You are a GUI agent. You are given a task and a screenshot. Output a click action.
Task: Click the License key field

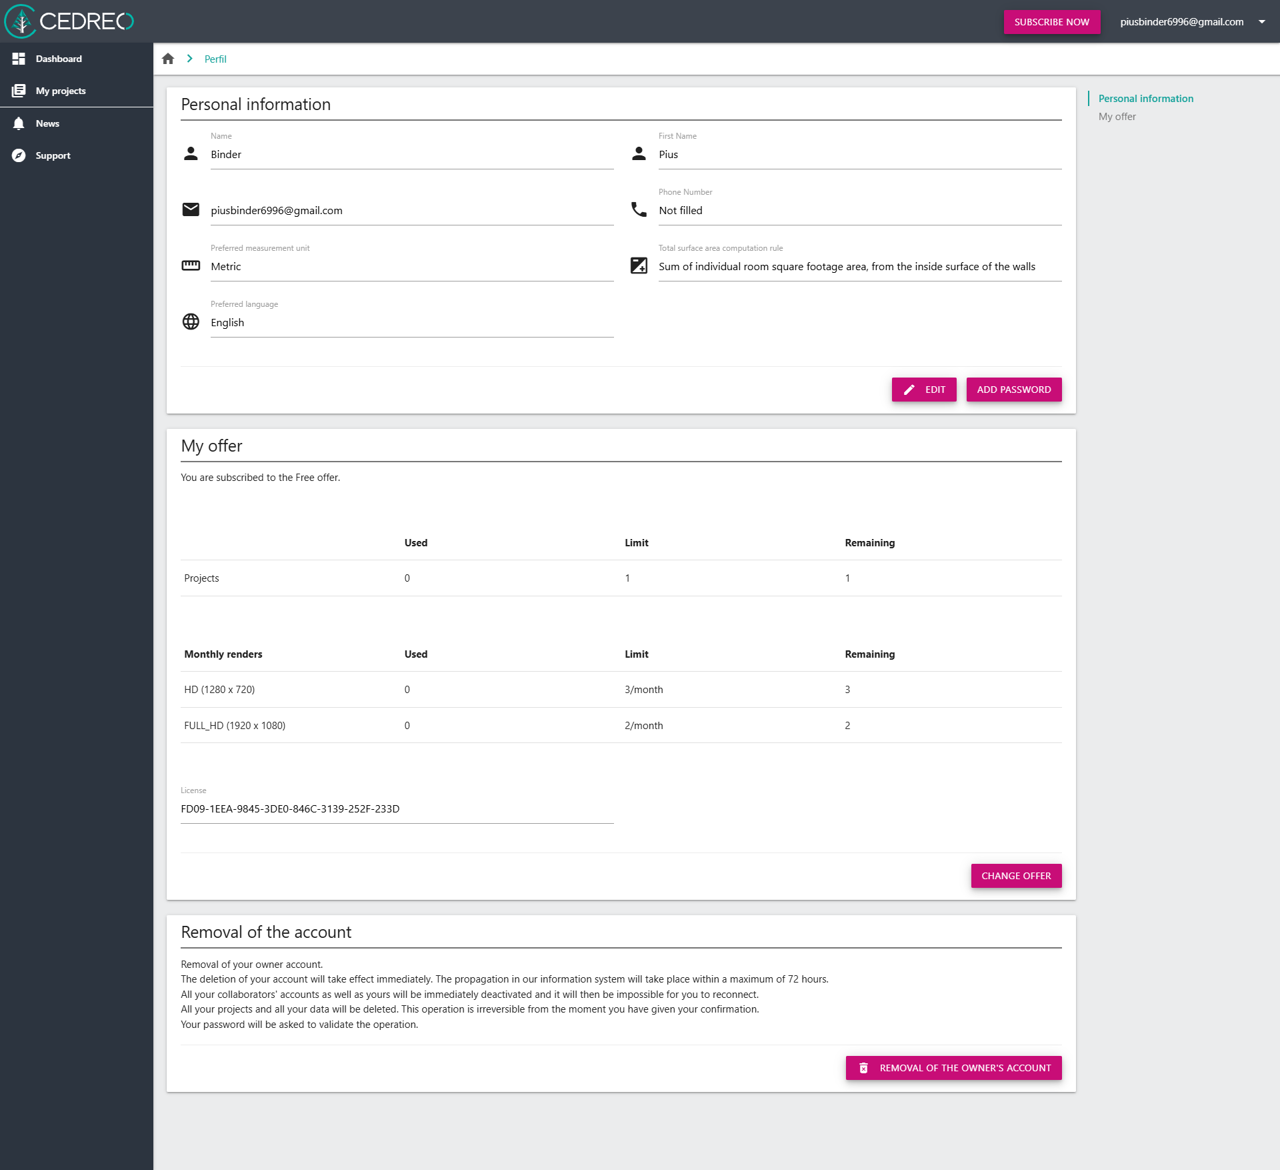coord(397,808)
